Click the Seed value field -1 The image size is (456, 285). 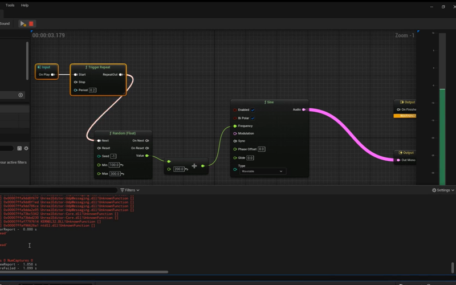113,156
